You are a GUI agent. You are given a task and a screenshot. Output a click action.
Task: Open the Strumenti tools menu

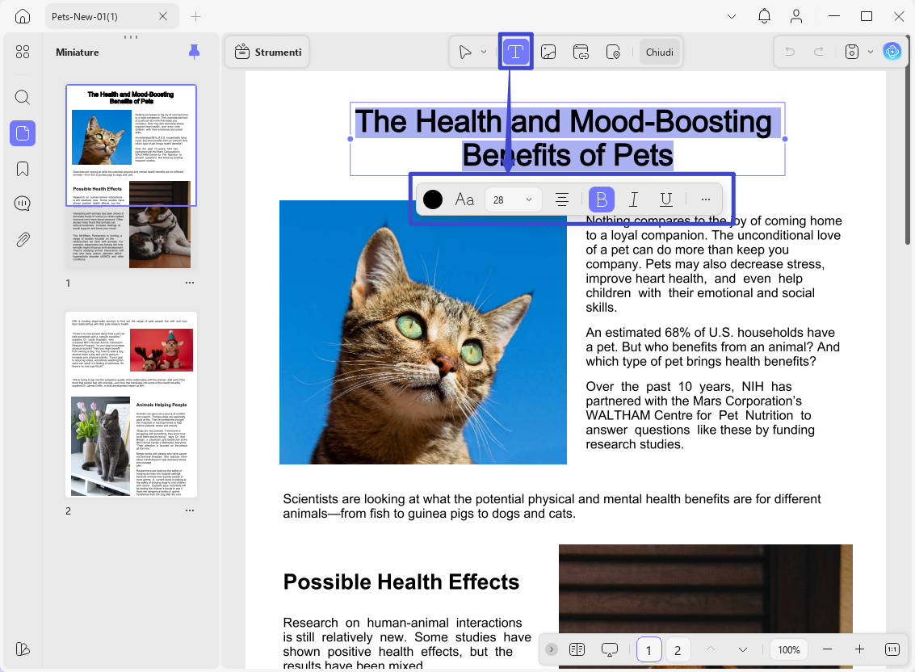pos(268,52)
